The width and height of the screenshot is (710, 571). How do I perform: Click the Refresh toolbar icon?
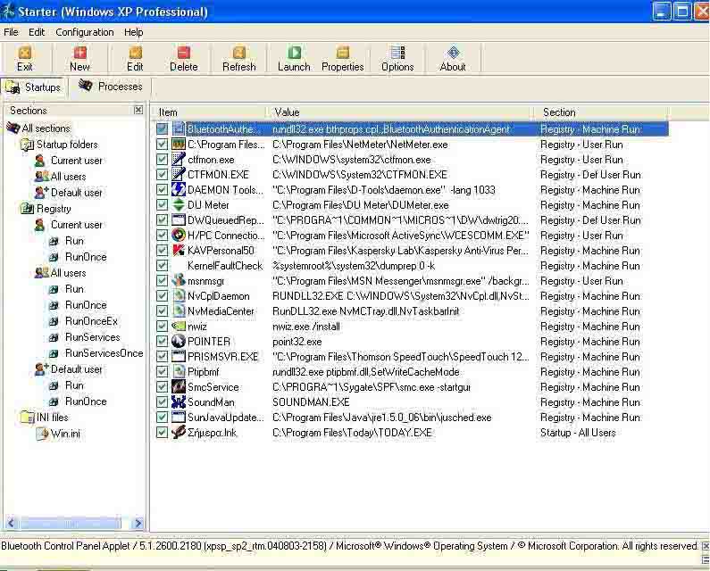tap(238, 54)
